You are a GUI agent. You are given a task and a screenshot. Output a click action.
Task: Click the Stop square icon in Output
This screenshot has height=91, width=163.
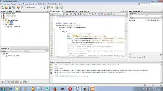pos(51,70)
